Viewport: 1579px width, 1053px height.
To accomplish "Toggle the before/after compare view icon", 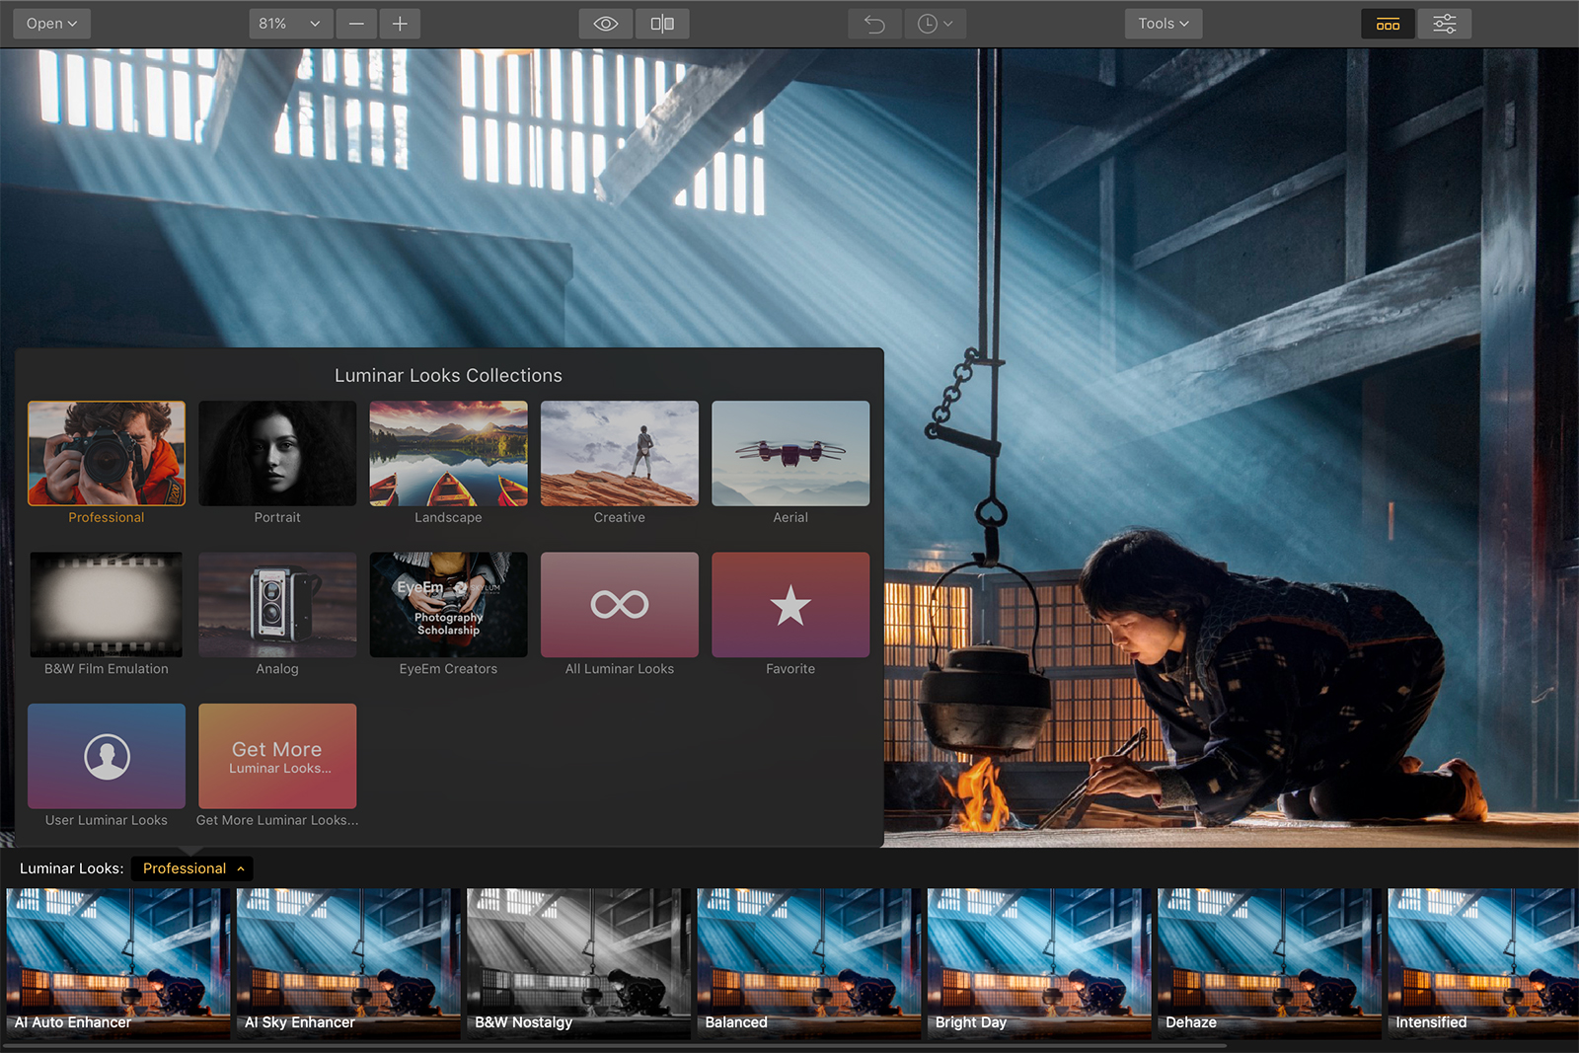I will (x=662, y=24).
